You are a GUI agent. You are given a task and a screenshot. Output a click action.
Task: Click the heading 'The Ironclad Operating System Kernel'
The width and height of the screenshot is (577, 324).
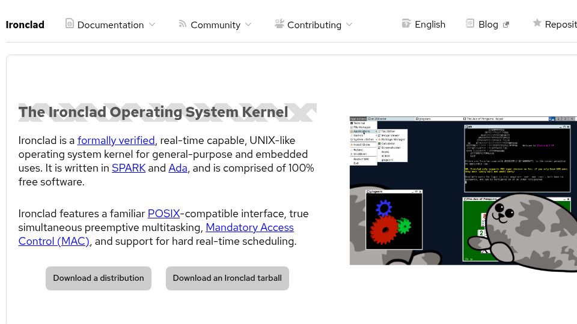(x=153, y=112)
